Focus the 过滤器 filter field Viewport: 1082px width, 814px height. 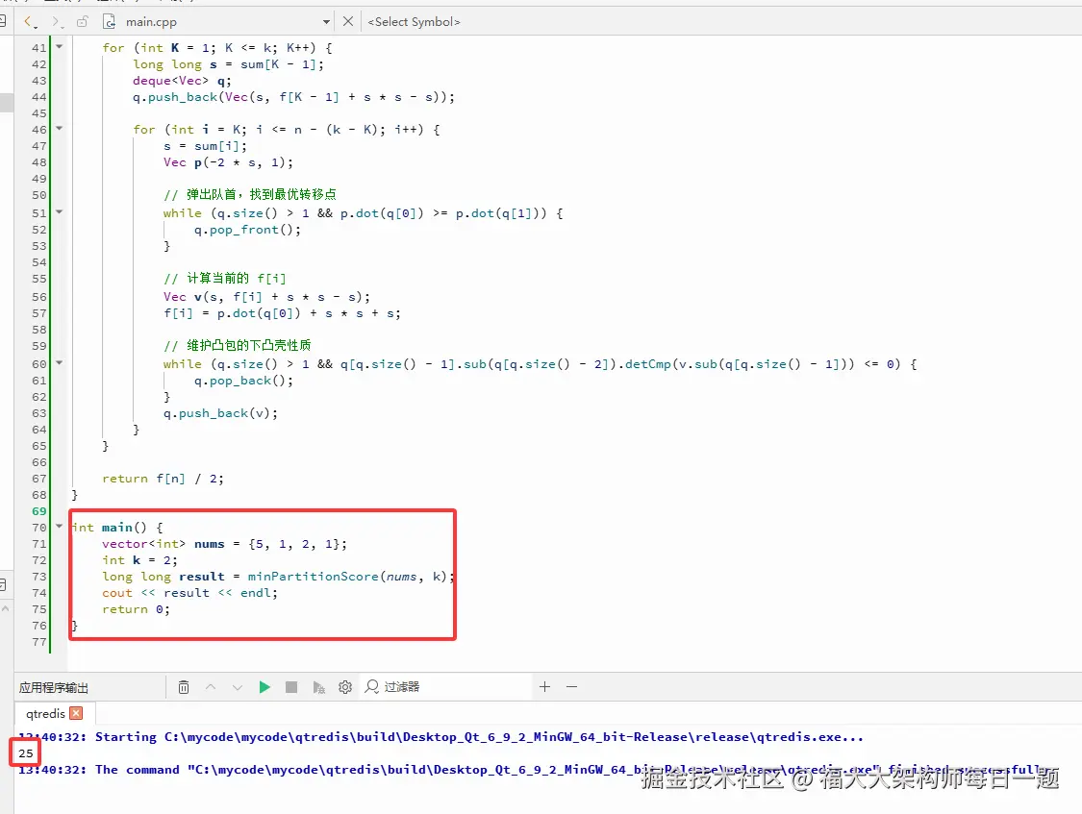(445, 687)
